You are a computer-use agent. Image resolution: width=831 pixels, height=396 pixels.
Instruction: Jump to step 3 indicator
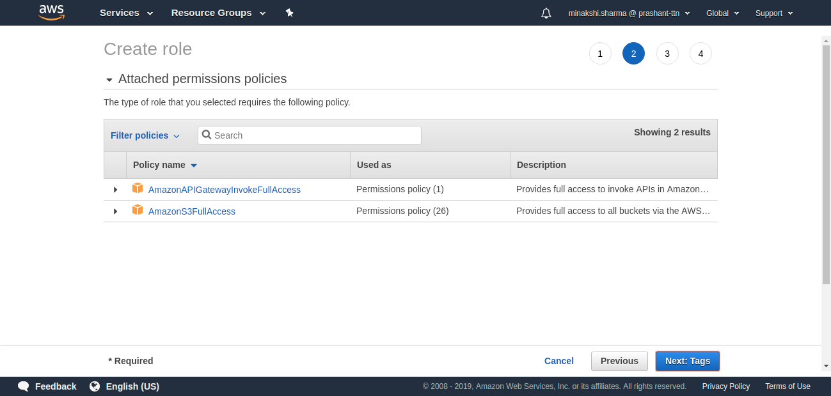click(667, 54)
